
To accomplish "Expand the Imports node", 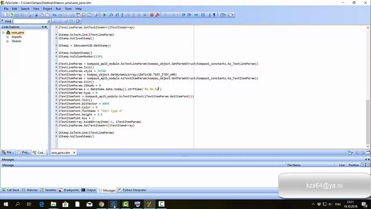I will (x=8, y=37).
